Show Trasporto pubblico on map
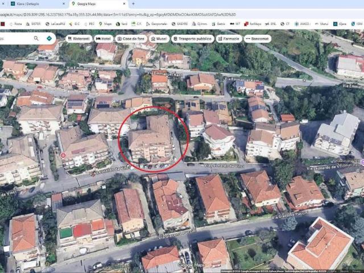This screenshot has width=364, height=273. coord(192,39)
